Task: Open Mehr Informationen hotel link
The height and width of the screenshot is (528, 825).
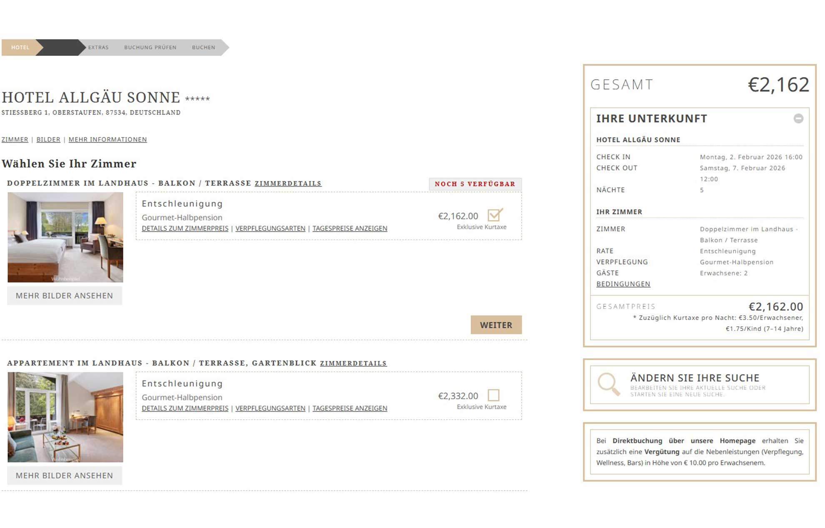Action: pos(107,140)
